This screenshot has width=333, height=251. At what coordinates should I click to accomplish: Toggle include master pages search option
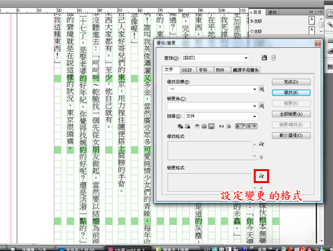pyautogui.click(x=204, y=126)
